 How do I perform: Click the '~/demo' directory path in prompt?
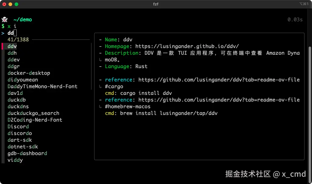pyautogui.click(x=23, y=19)
